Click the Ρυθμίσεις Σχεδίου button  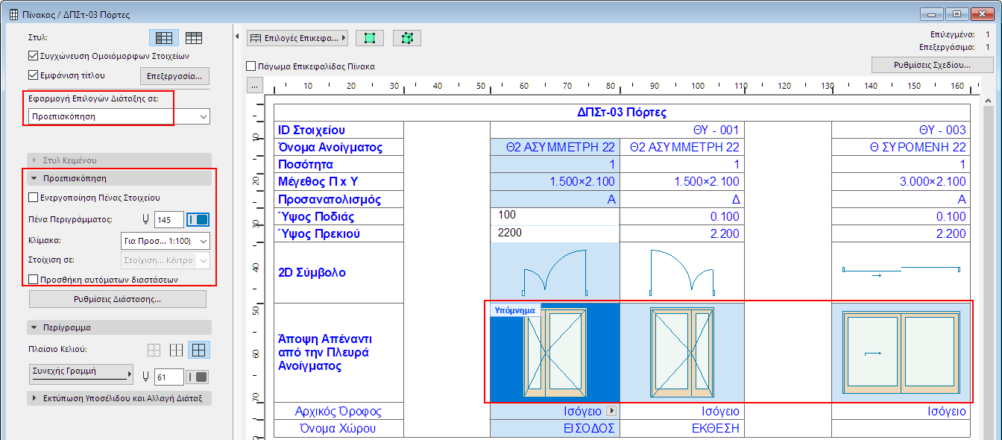click(x=931, y=65)
